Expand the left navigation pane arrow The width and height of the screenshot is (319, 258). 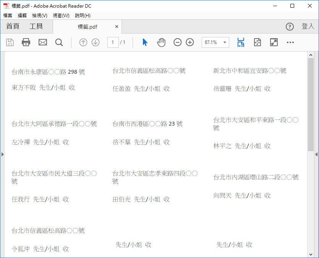2,154
